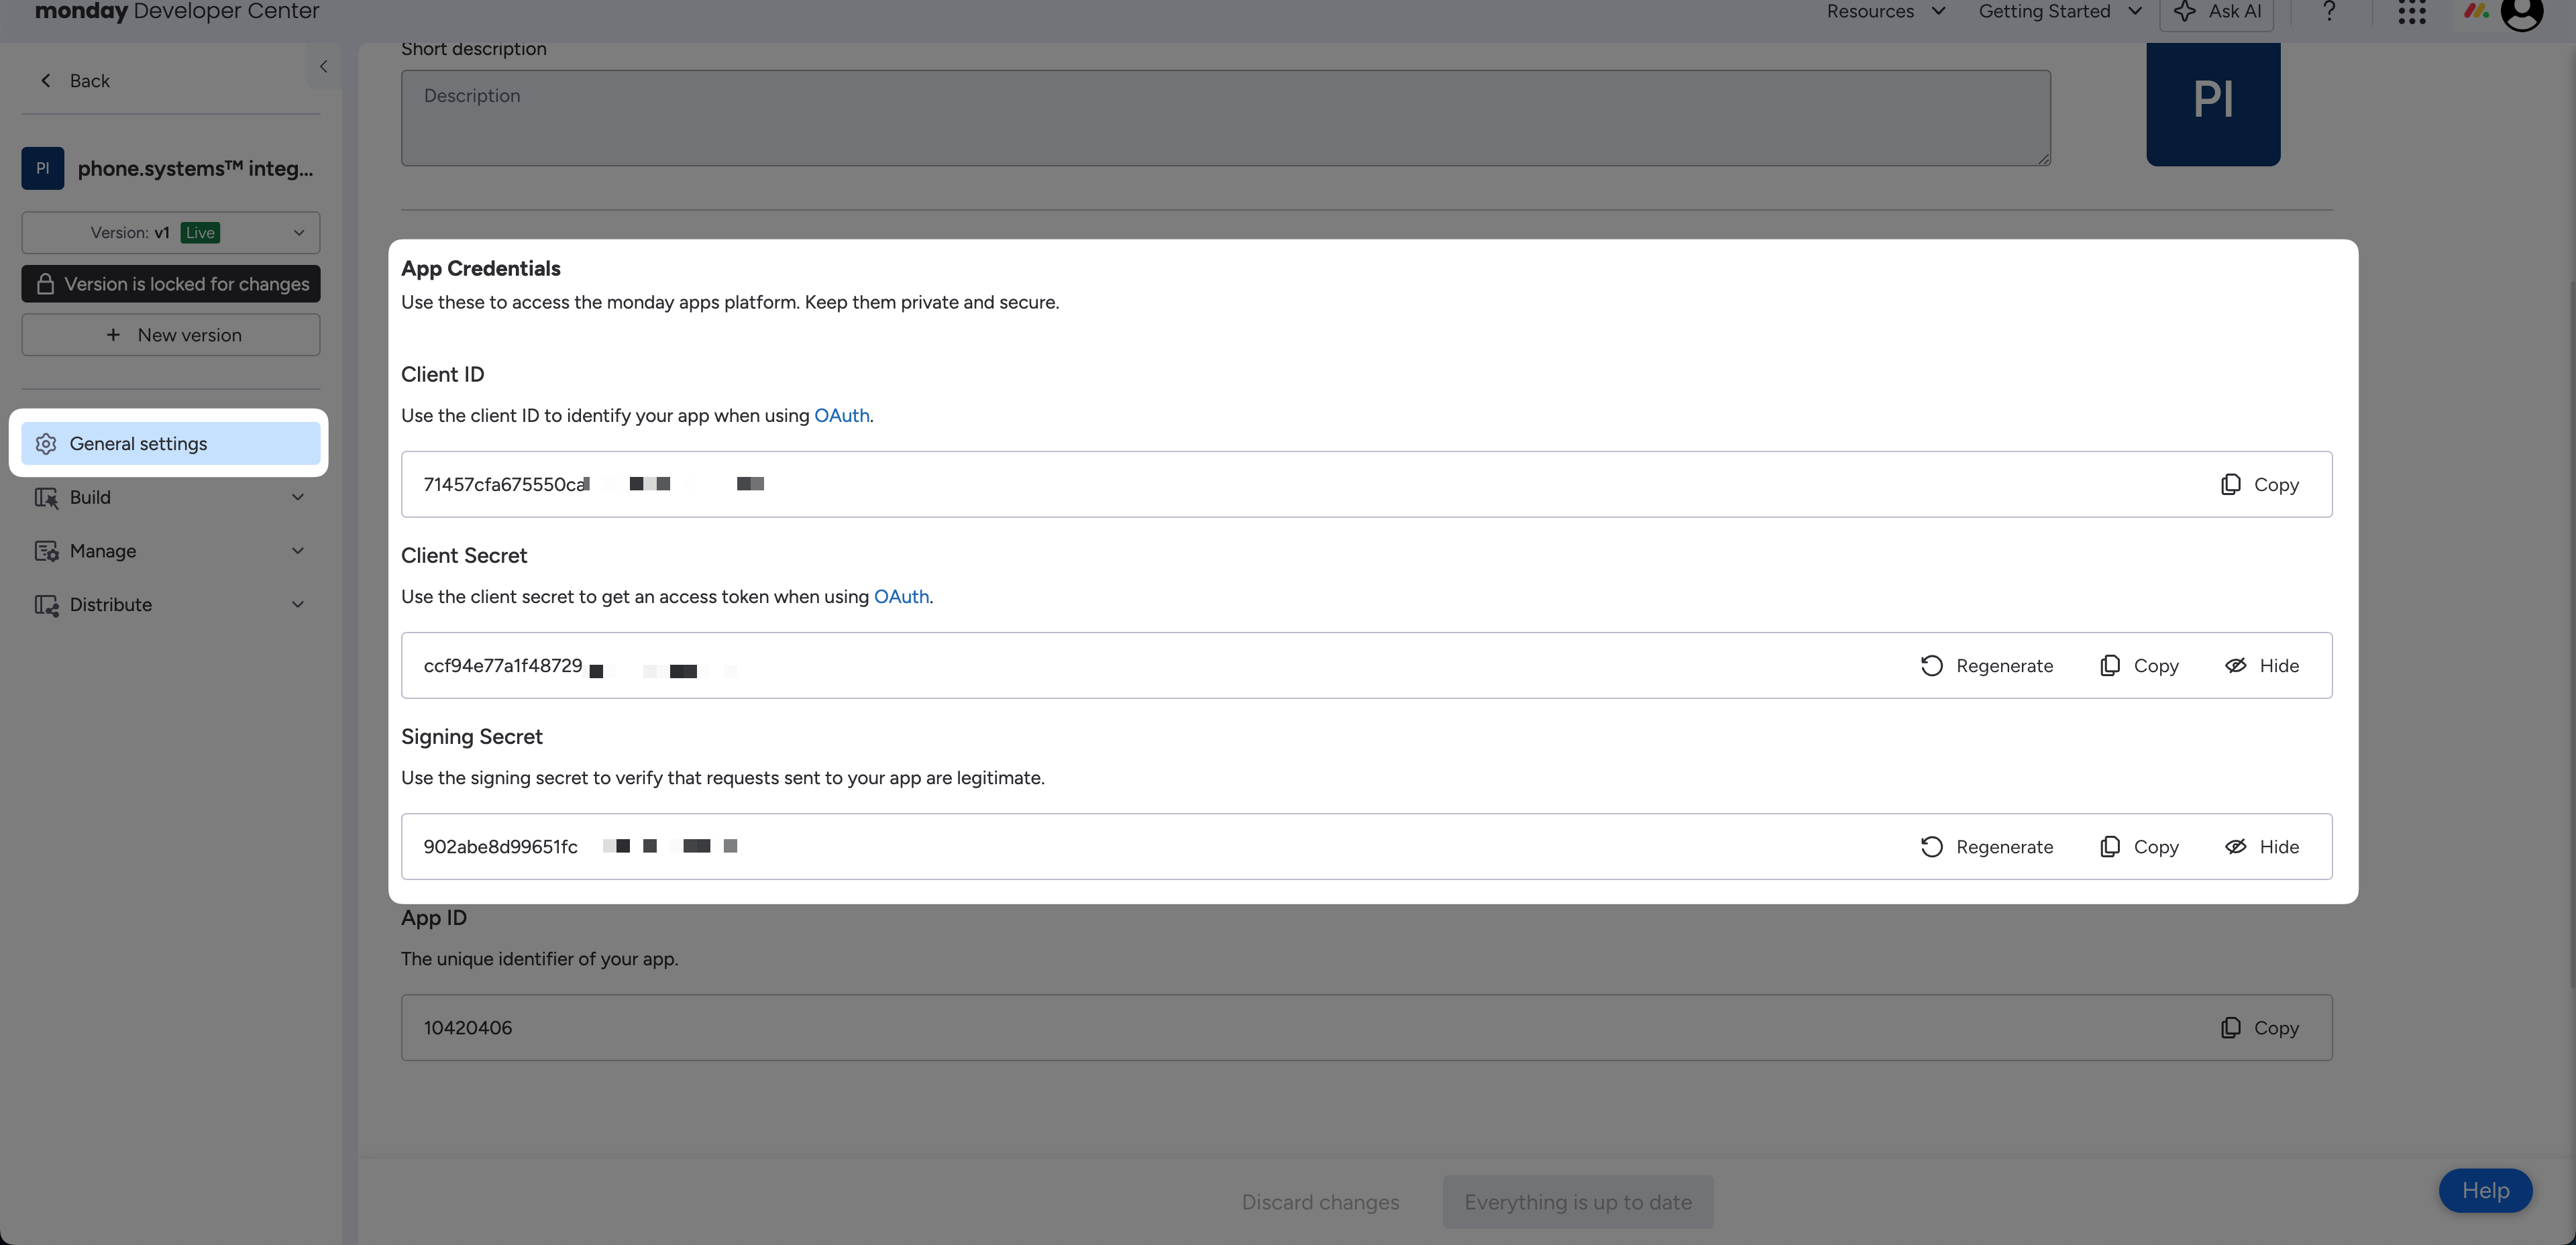Screen dimensions: 2576x1245
Task: Open the question mark help icon
Action: pos(2329,12)
